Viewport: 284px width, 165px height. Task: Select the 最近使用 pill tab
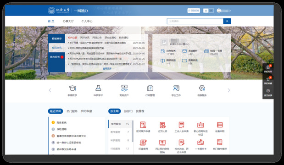coord(56,111)
